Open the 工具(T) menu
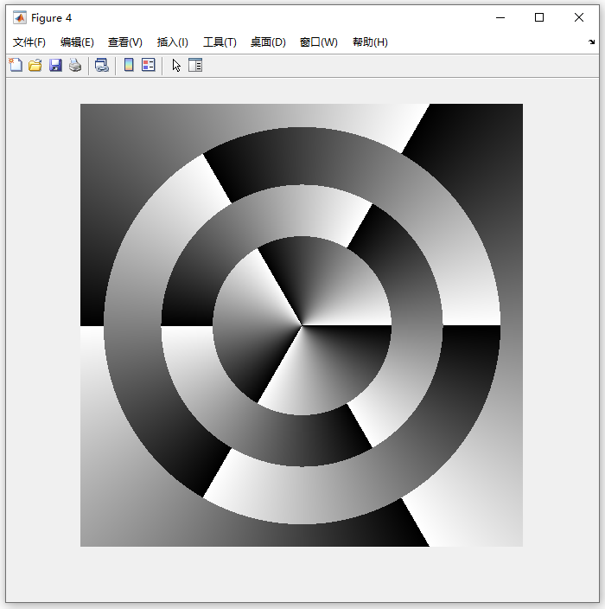Screen dimensions: 605x609 pyautogui.click(x=220, y=42)
